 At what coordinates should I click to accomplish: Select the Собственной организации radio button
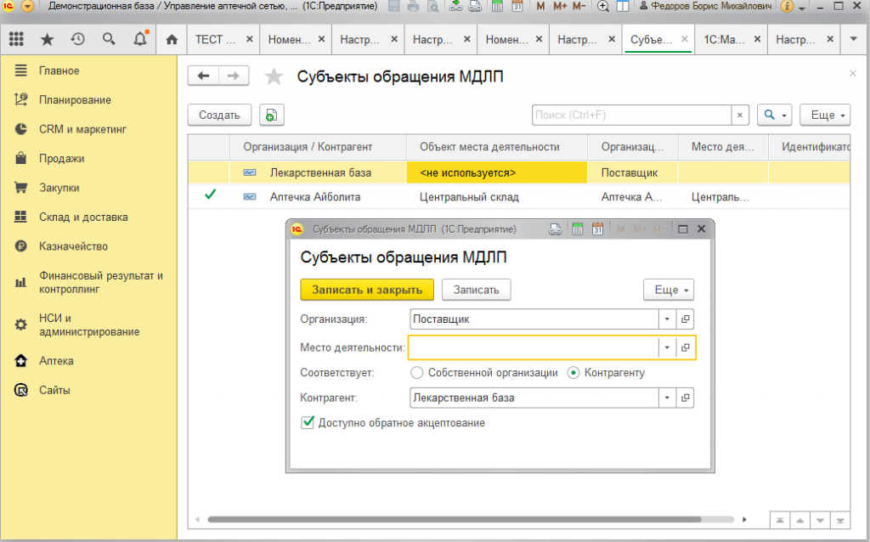[x=416, y=373]
